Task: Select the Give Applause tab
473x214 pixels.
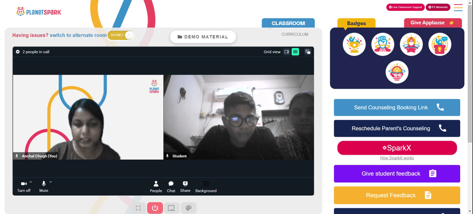Action: (x=433, y=23)
